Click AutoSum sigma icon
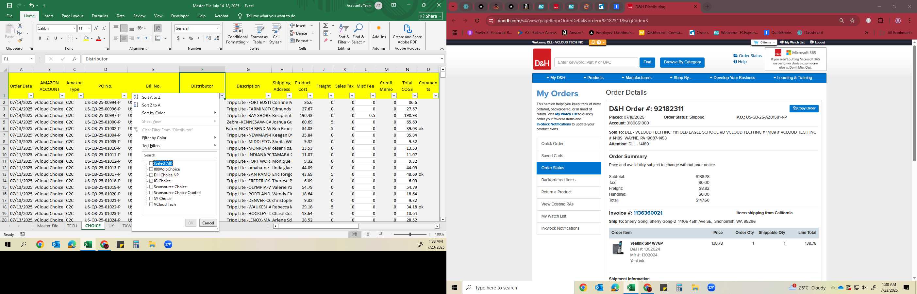Screen dimensions: 917x294 (x=326, y=25)
